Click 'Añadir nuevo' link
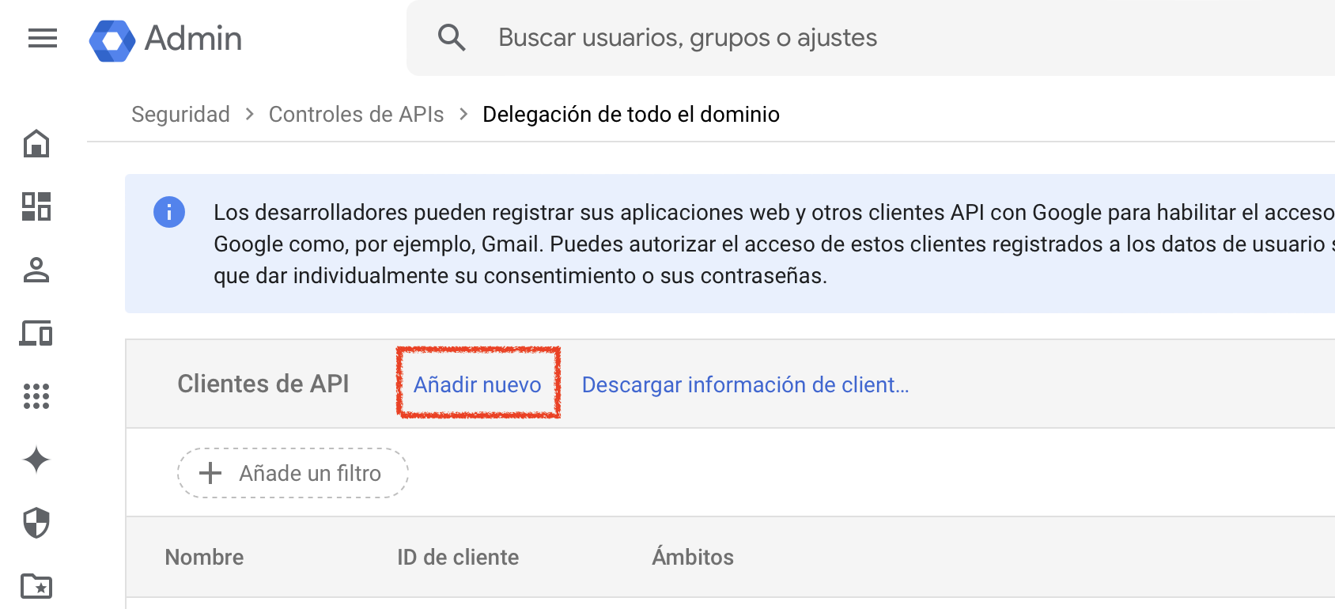1335x609 pixels. pos(478,384)
